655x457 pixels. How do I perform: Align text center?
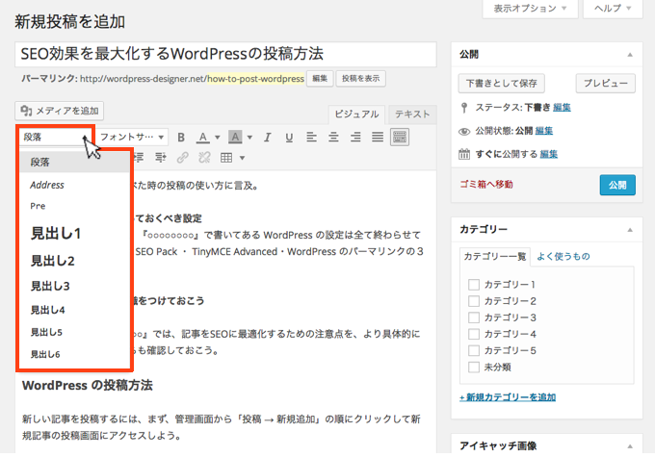click(x=333, y=137)
